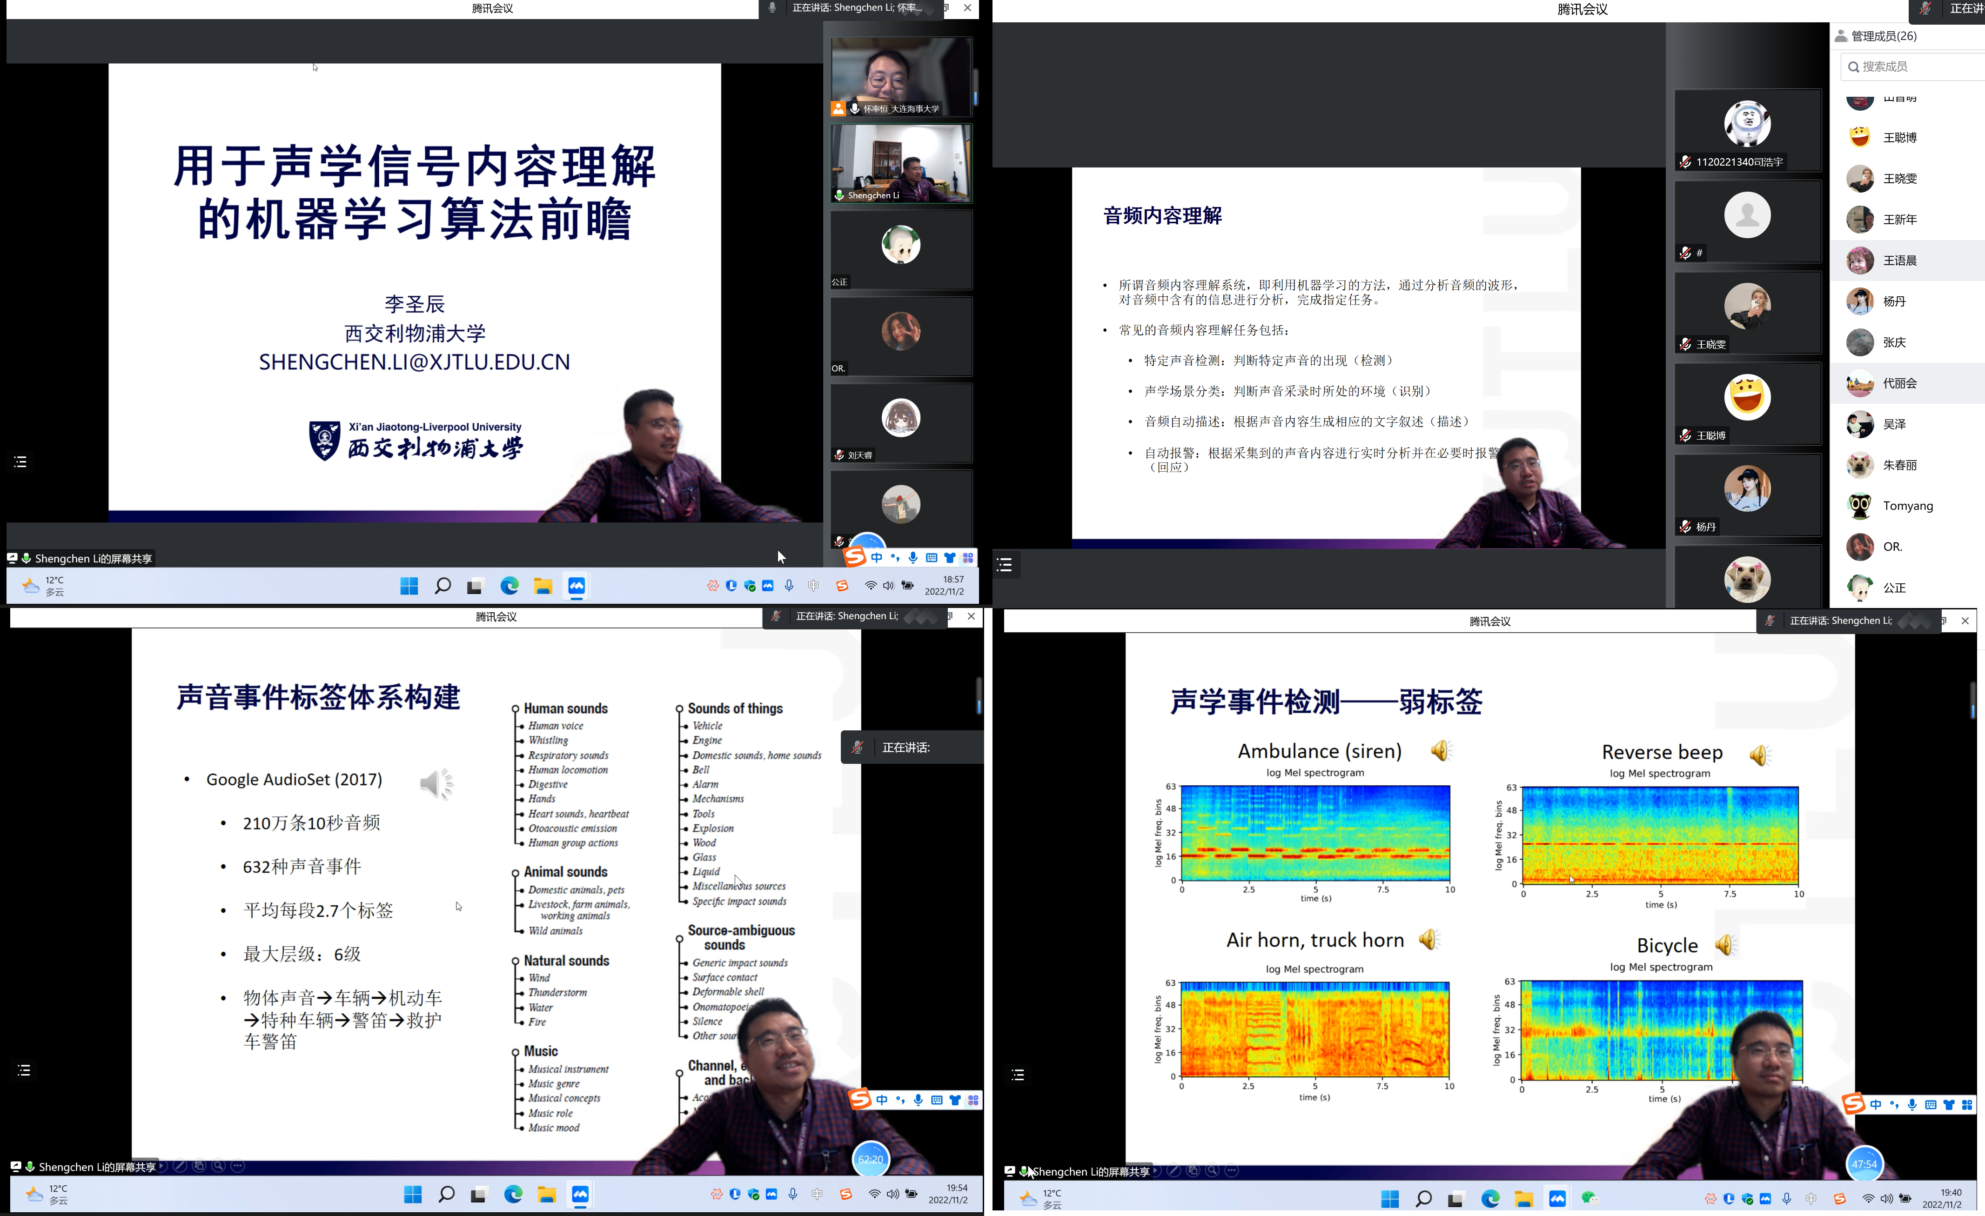Play the Air horn, truck horn audio icon
This screenshot has height=1216, width=1985.
click(x=1429, y=939)
